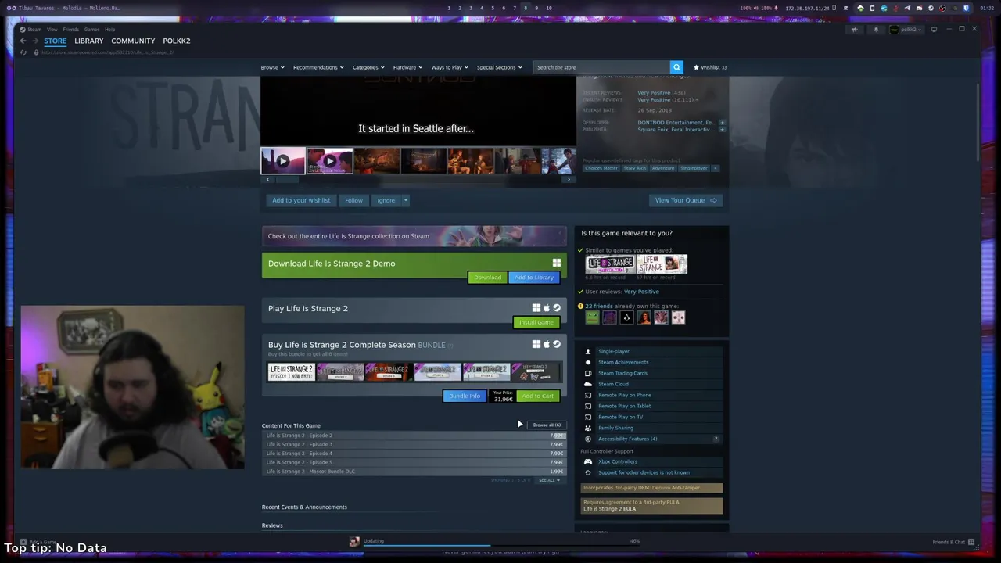The height and width of the screenshot is (563, 1001).
Task: Click the Remote Play on Tablet icon
Action: point(588,406)
